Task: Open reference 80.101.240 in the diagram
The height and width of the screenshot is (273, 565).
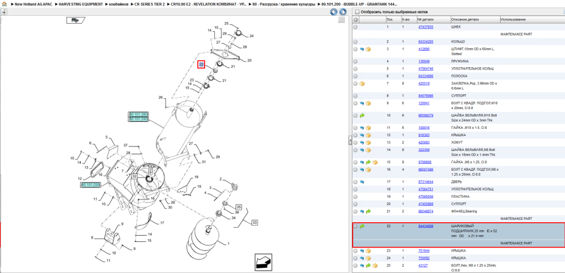Action: 139,119
